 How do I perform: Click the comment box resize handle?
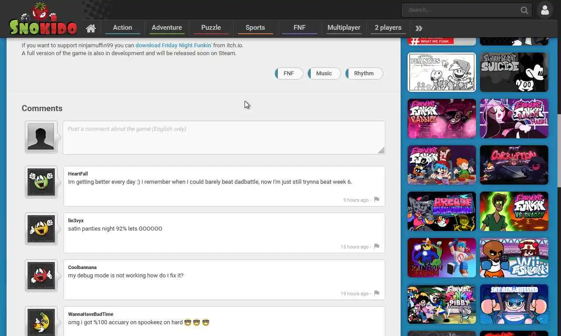tap(381, 150)
